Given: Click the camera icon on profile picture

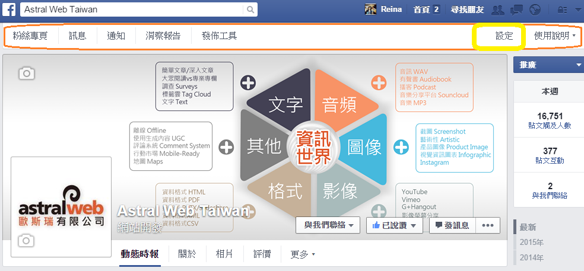Looking at the screenshot, I should click(26, 241).
